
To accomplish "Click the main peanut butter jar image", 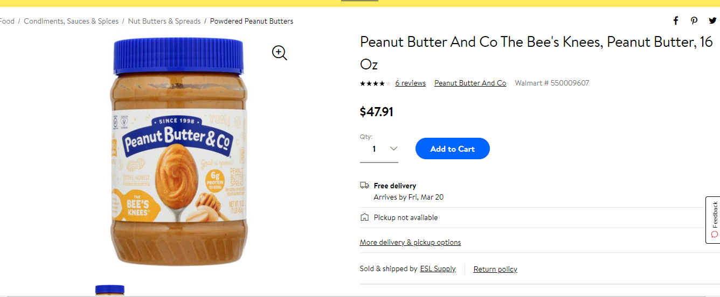I will tap(179, 152).
